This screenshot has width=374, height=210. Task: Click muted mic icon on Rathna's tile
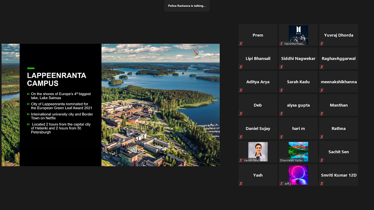[321, 137]
